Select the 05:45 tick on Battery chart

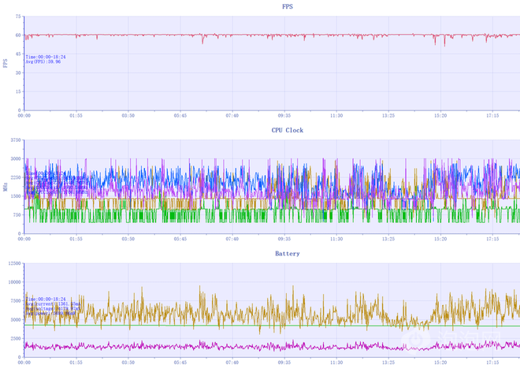pyautogui.click(x=180, y=363)
